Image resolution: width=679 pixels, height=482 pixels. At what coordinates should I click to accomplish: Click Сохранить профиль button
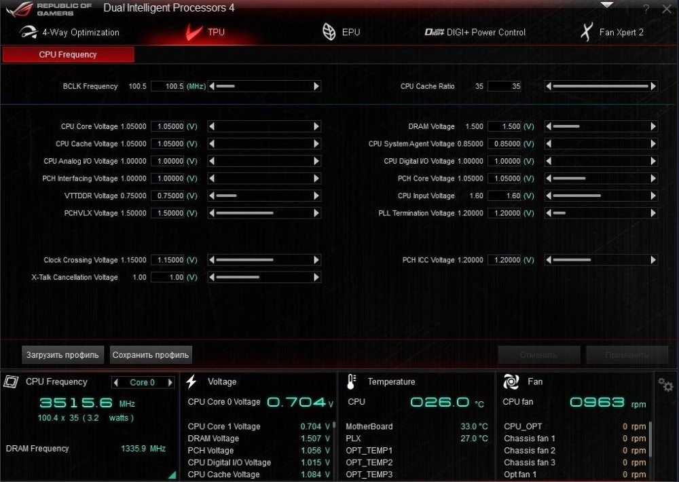[x=151, y=354]
